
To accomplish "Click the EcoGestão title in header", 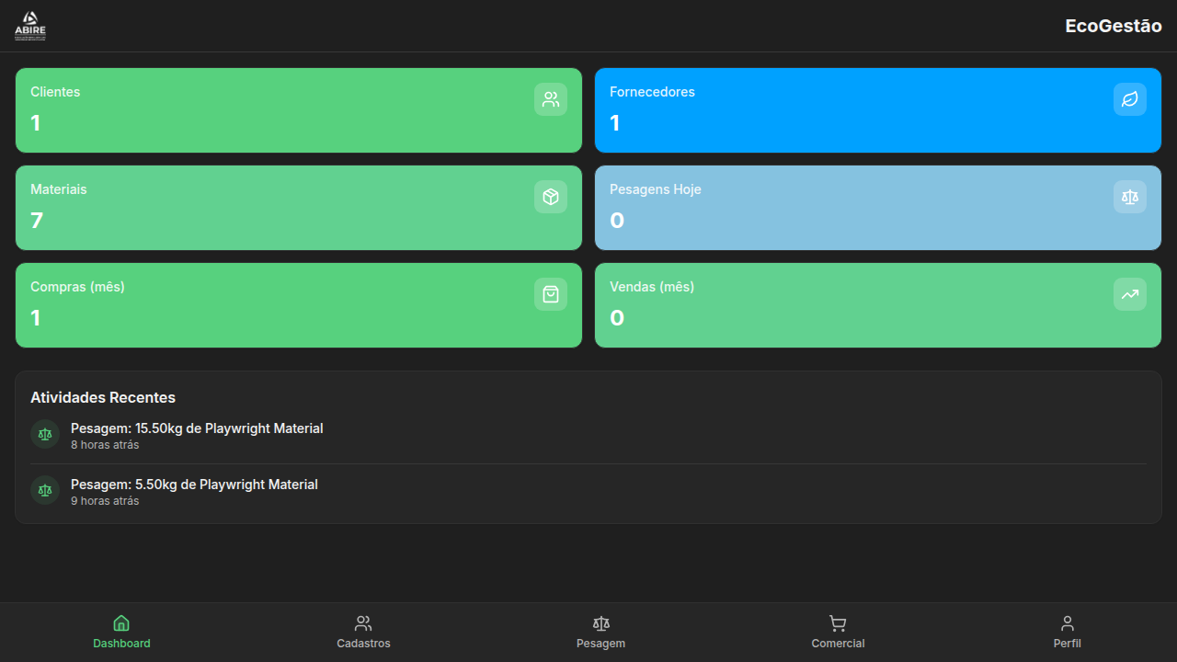I will coord(1113,26).
